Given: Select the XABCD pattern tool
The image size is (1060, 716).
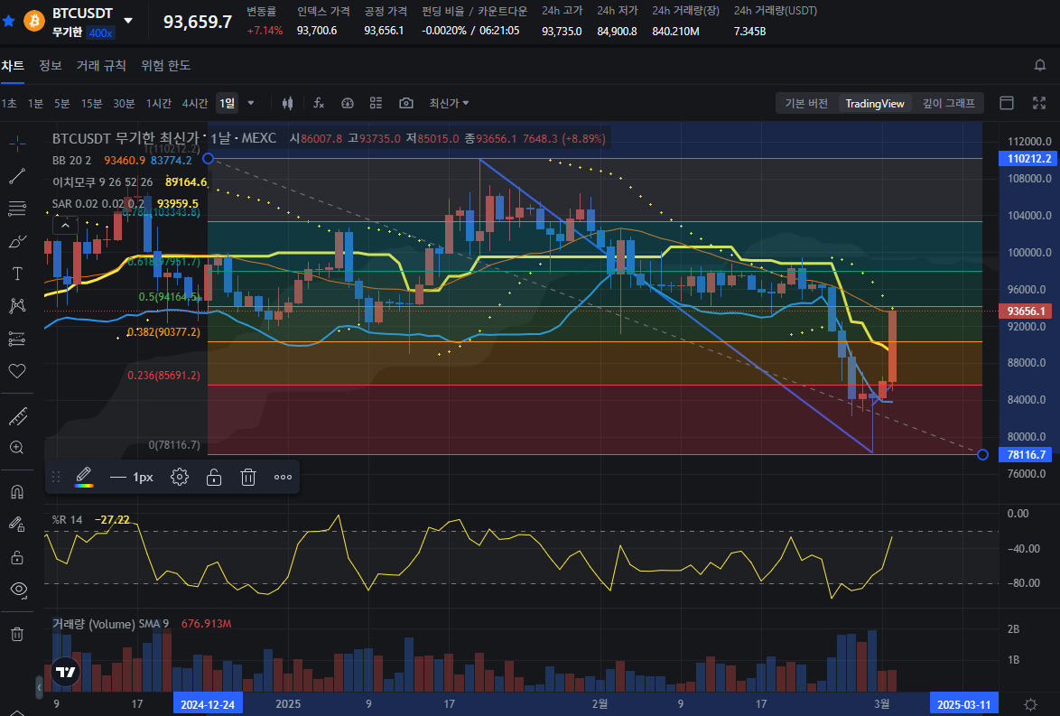Looking at the screenshot, I should click(17, 305).
